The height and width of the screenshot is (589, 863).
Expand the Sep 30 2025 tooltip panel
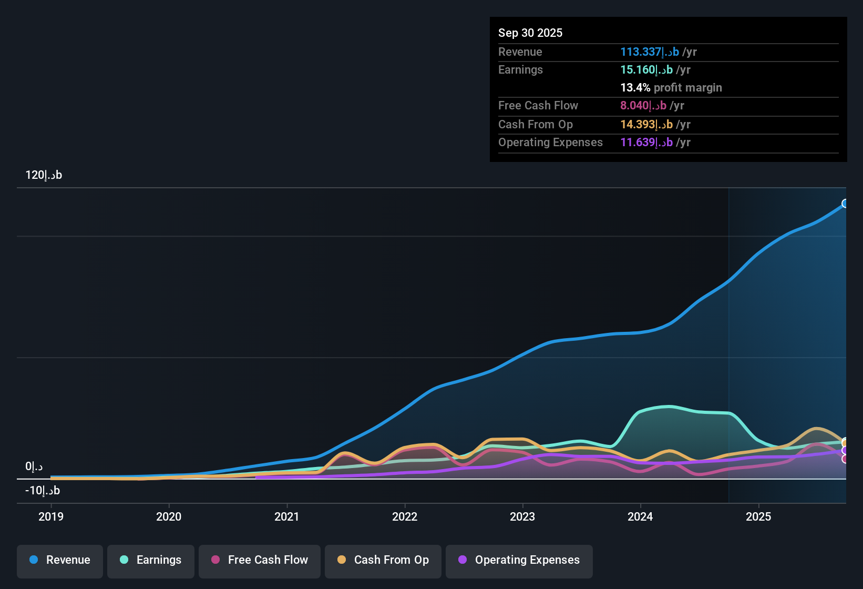click(x=667, y=89)
